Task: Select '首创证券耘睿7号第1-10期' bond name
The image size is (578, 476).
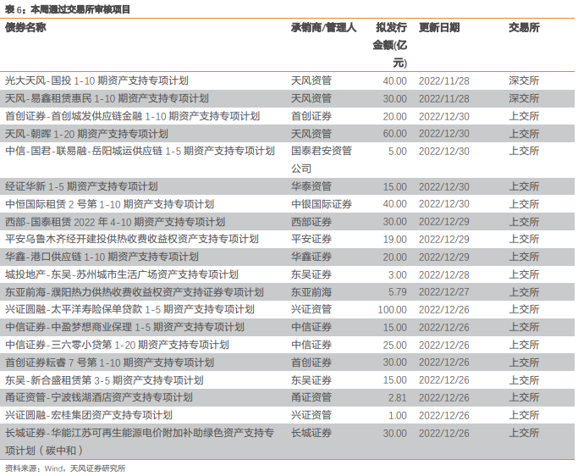Action: coord(109,363)
